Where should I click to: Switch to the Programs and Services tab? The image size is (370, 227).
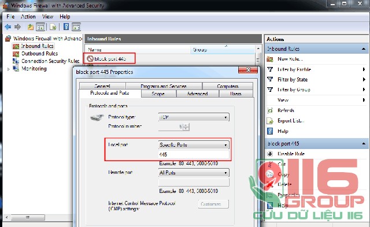164,86
